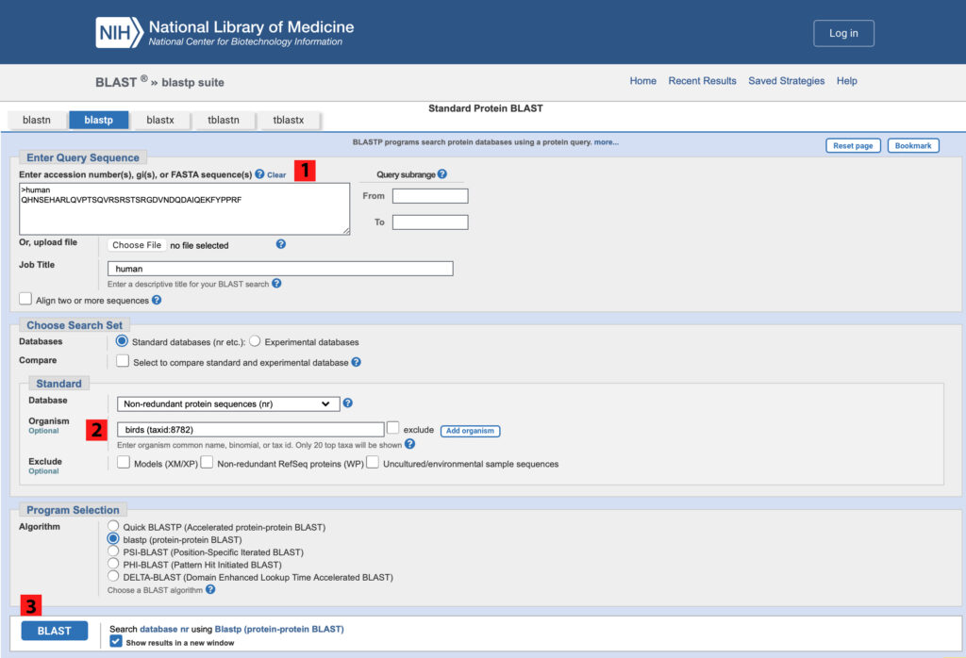Open the 'database nr' link
Viewport: 966px width, 658px height.
coord(164,629)
